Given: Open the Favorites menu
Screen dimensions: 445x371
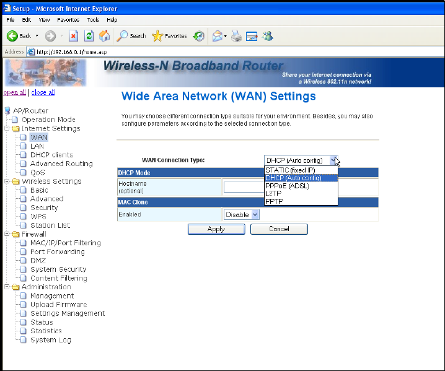Looking at the screenshot, I should click(68, 20).
